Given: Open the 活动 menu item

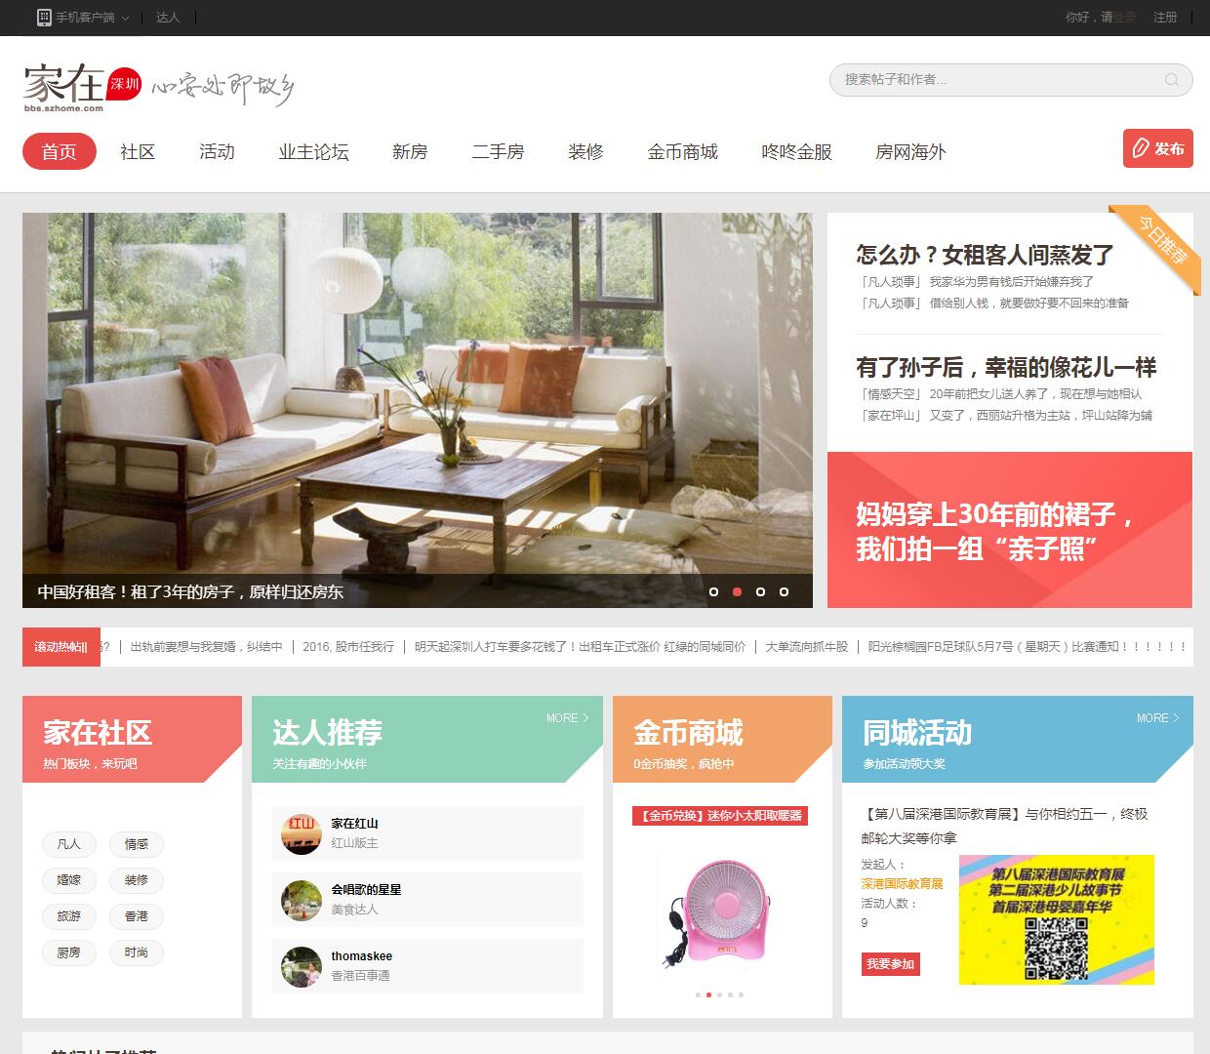Looking at the screenshot, I should pyautogui.click(x=217, y=151).
